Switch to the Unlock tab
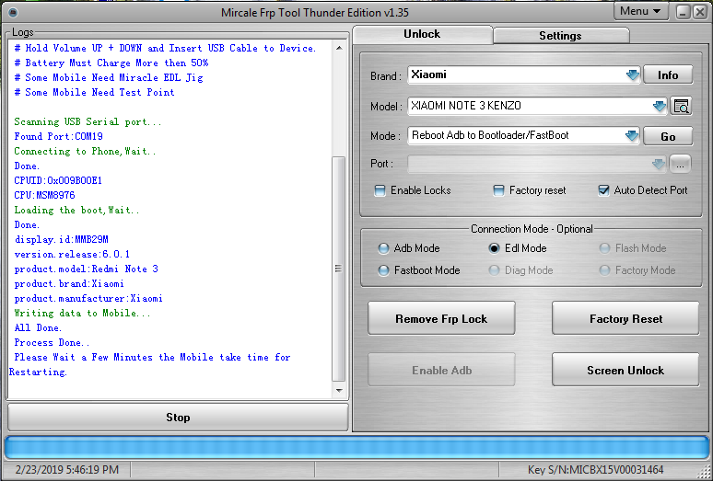This screenshot has width=713, height=481. (422, 34)
